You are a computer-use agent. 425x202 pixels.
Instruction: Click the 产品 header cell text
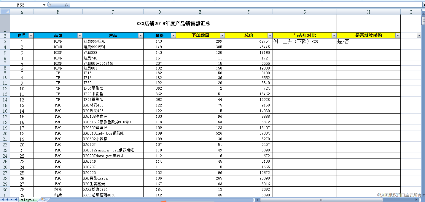coord(113,35)
